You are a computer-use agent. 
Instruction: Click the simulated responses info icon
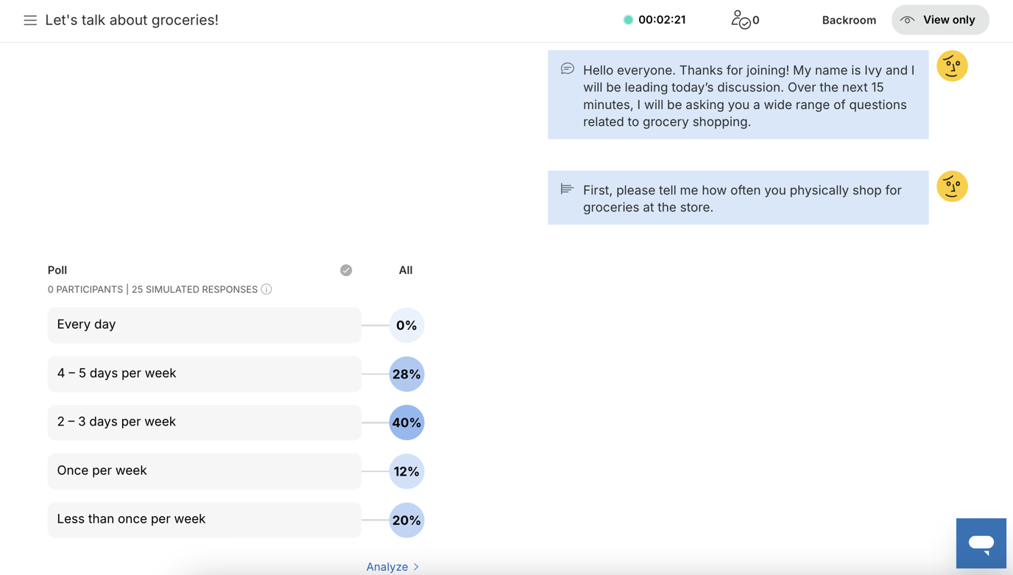click(x=267, y=289)
